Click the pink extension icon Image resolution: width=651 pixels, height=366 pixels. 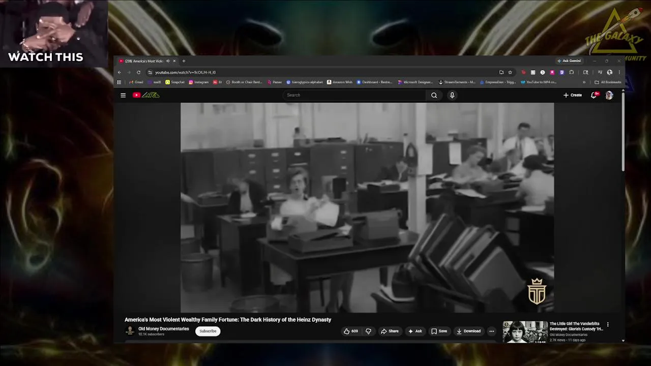(x=552, y=72)
